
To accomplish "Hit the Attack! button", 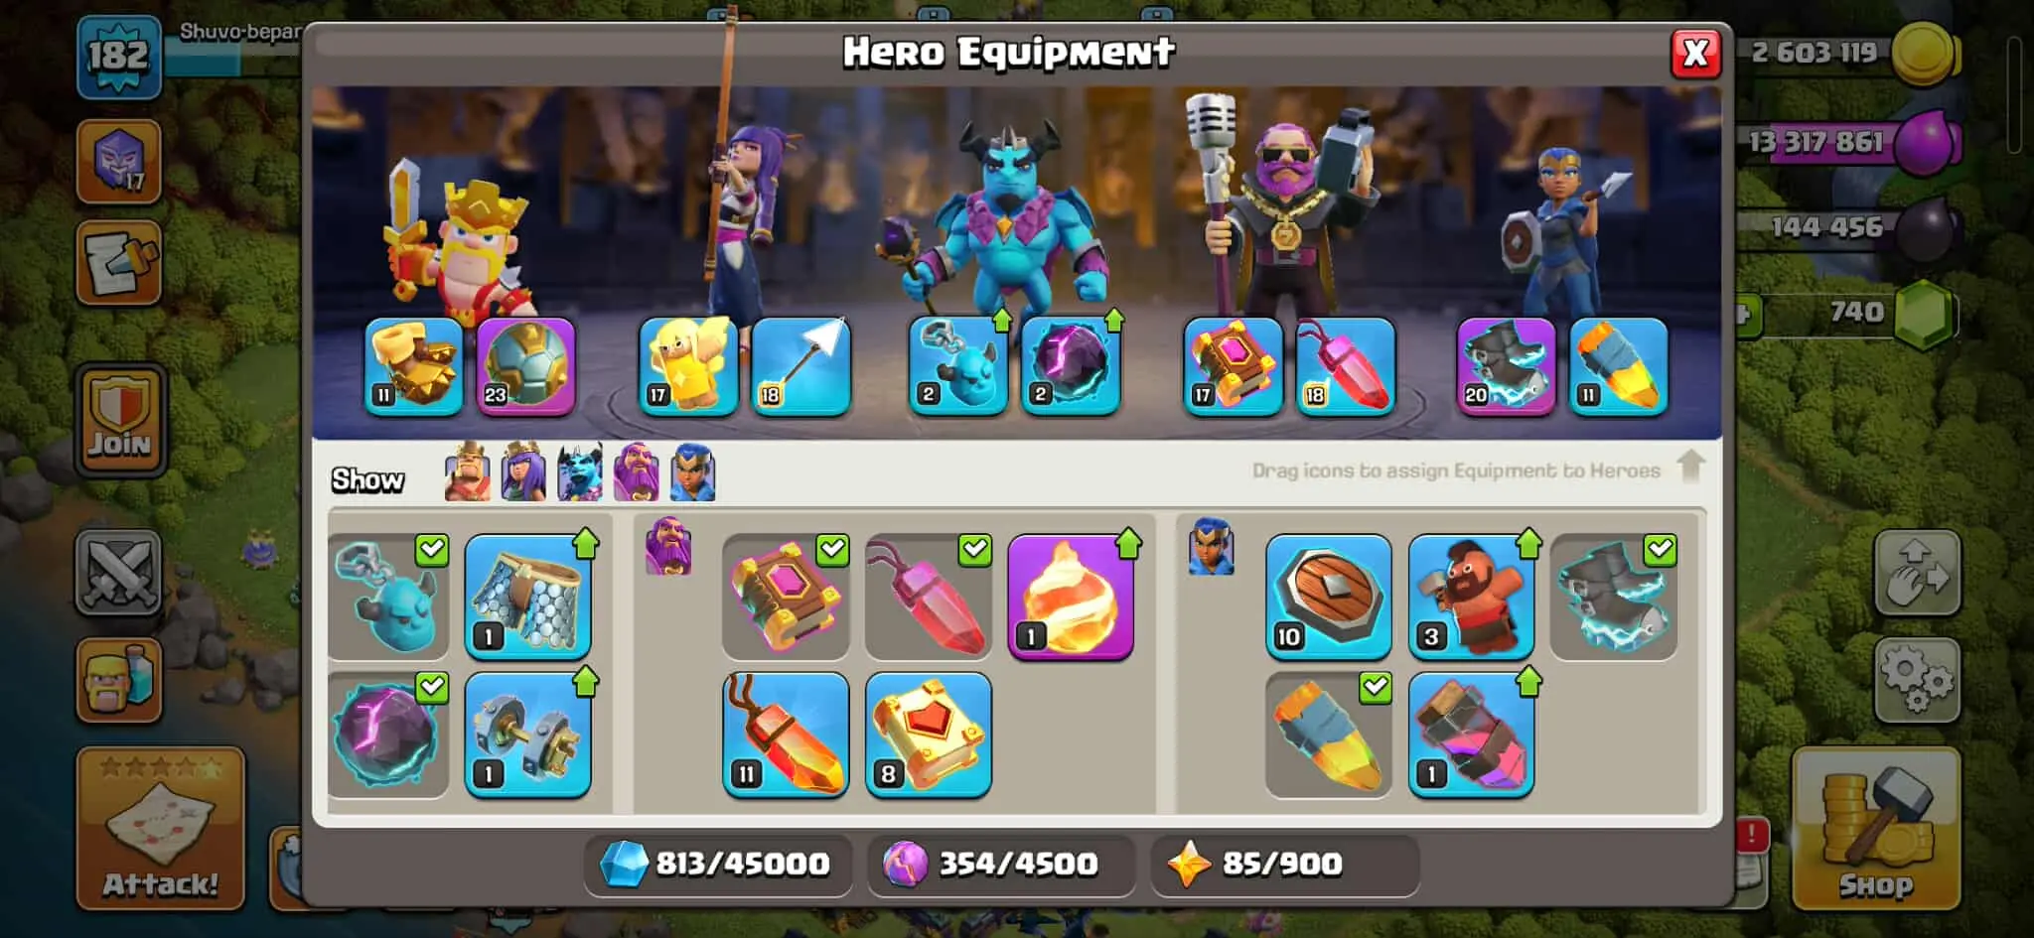I will [160, 829].
